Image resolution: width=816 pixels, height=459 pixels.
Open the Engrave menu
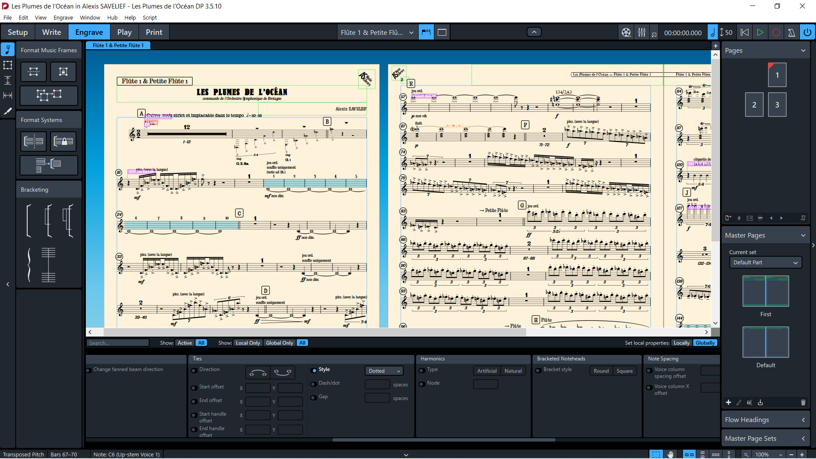point(63,17)
